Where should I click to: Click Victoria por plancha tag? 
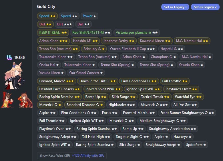(x=137, y=33)
